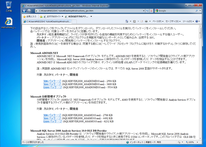Screen dimensions: 206x147
Task: Click the SQL Server 2008 Analysis Services OLE DB Provider heading
Action: [x=68, y=131]
